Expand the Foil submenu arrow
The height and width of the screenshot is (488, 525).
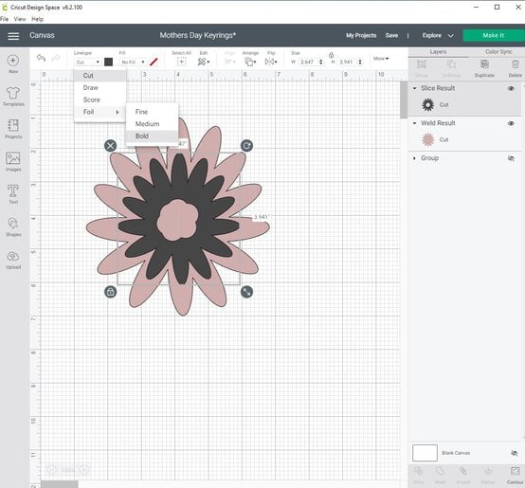point(118,112)
